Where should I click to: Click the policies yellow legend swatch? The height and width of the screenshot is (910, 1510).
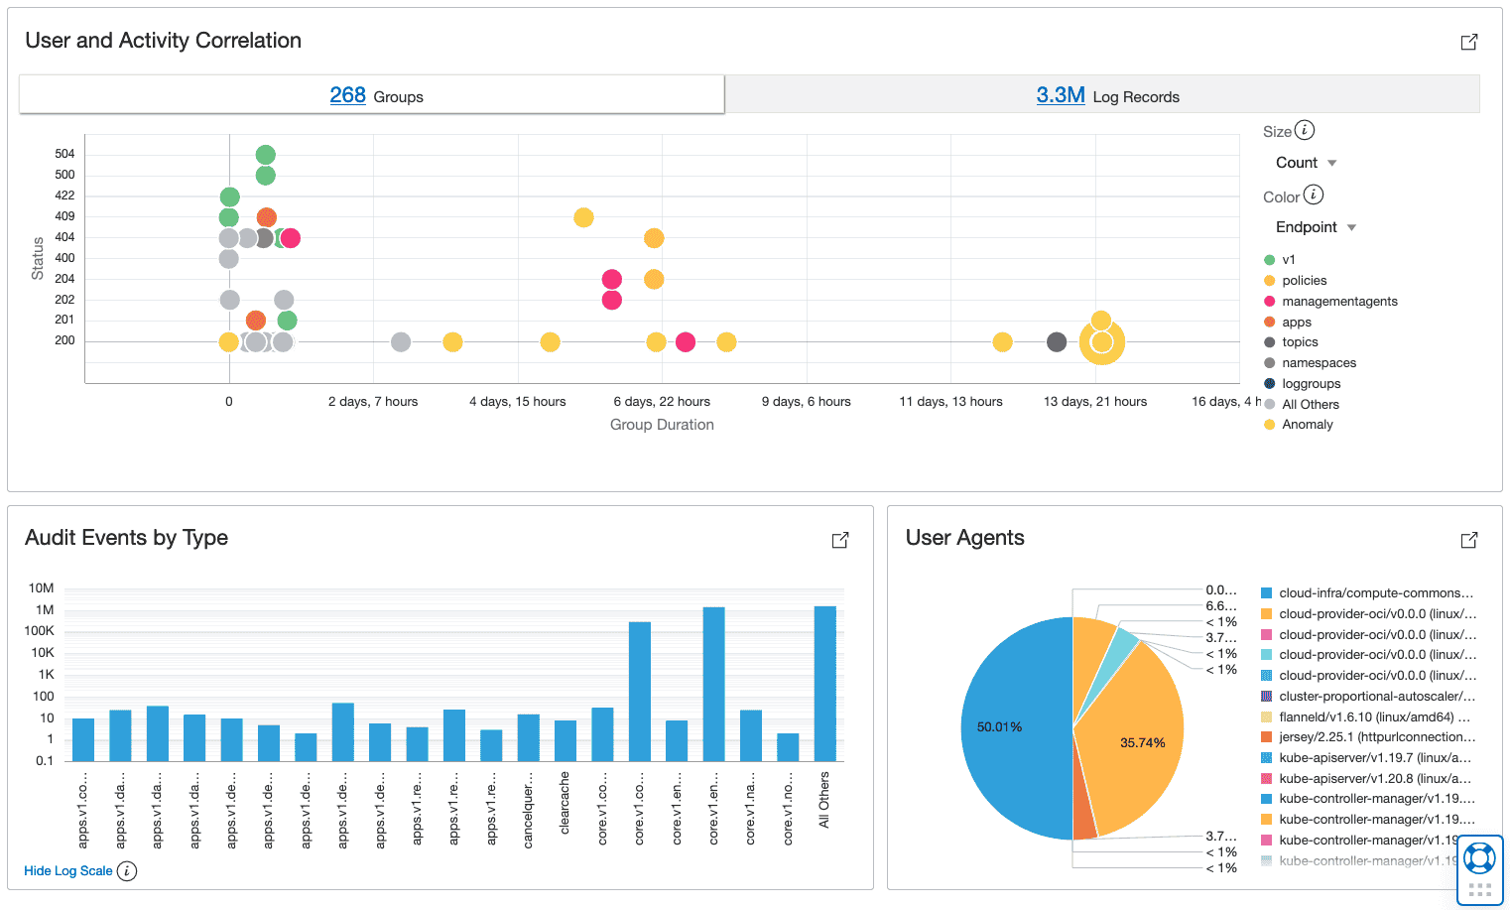click(x=1269, y=281)
